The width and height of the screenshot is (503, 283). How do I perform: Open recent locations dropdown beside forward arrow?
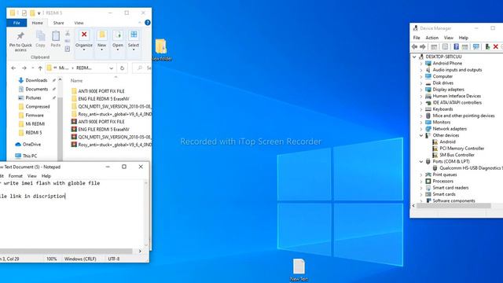click(x=32, y=68)
